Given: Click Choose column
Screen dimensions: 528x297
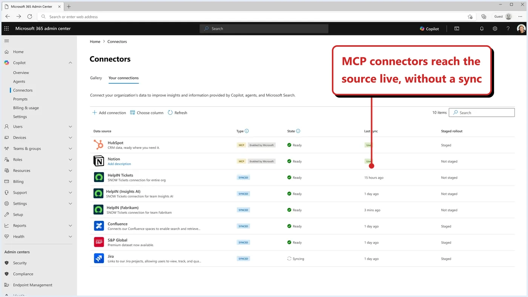Looking at the screenshot, I should point(147,113).
